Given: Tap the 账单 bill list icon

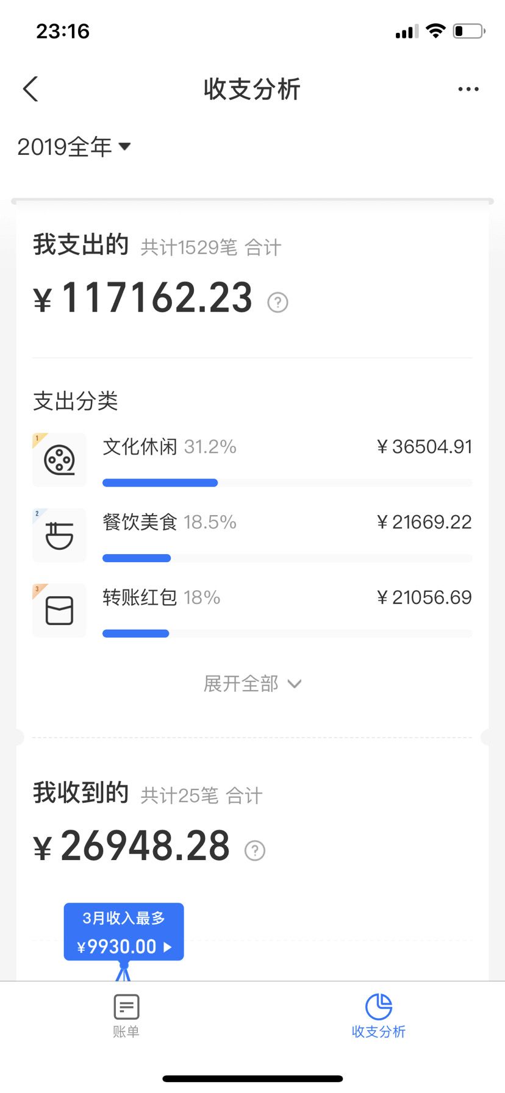Looking at the screenshot, I should tap(126, 1006).
